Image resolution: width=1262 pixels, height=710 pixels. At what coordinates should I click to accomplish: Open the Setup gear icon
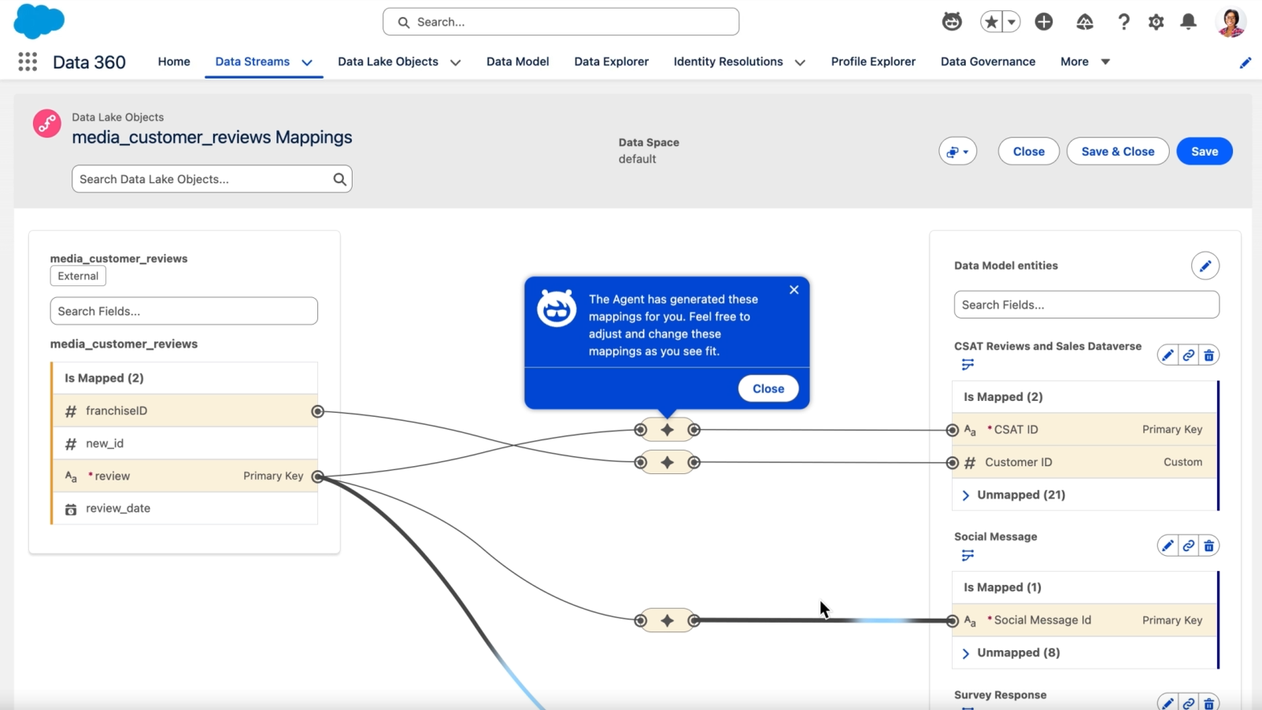tap(1156, 22)
